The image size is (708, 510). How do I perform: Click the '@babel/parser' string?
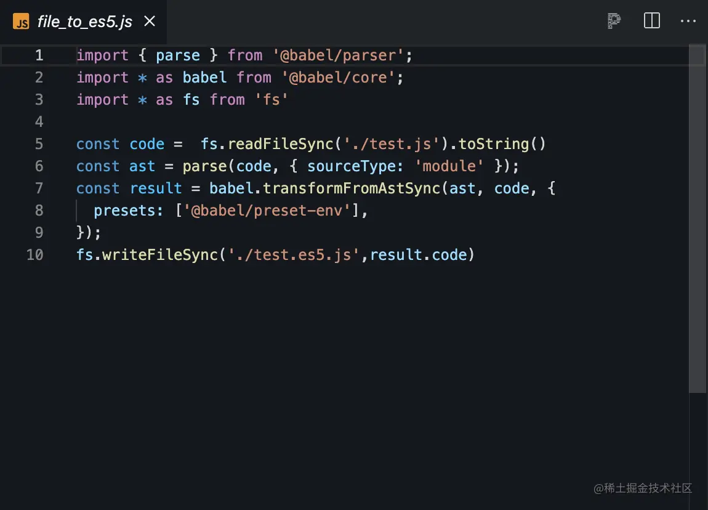click(x=338, y=55)
